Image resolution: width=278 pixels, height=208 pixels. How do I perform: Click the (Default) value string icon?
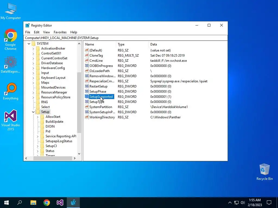(x=87, y=50)
